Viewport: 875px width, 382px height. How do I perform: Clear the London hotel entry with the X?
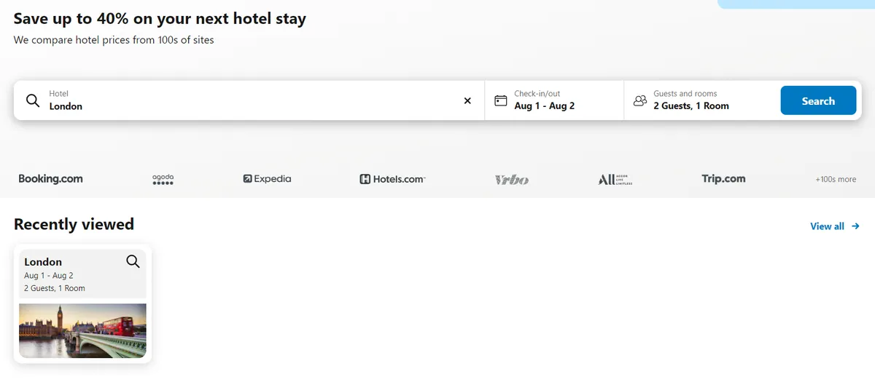point(467,100)
